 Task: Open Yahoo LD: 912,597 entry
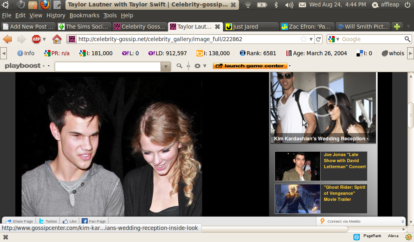coord(167,53)
